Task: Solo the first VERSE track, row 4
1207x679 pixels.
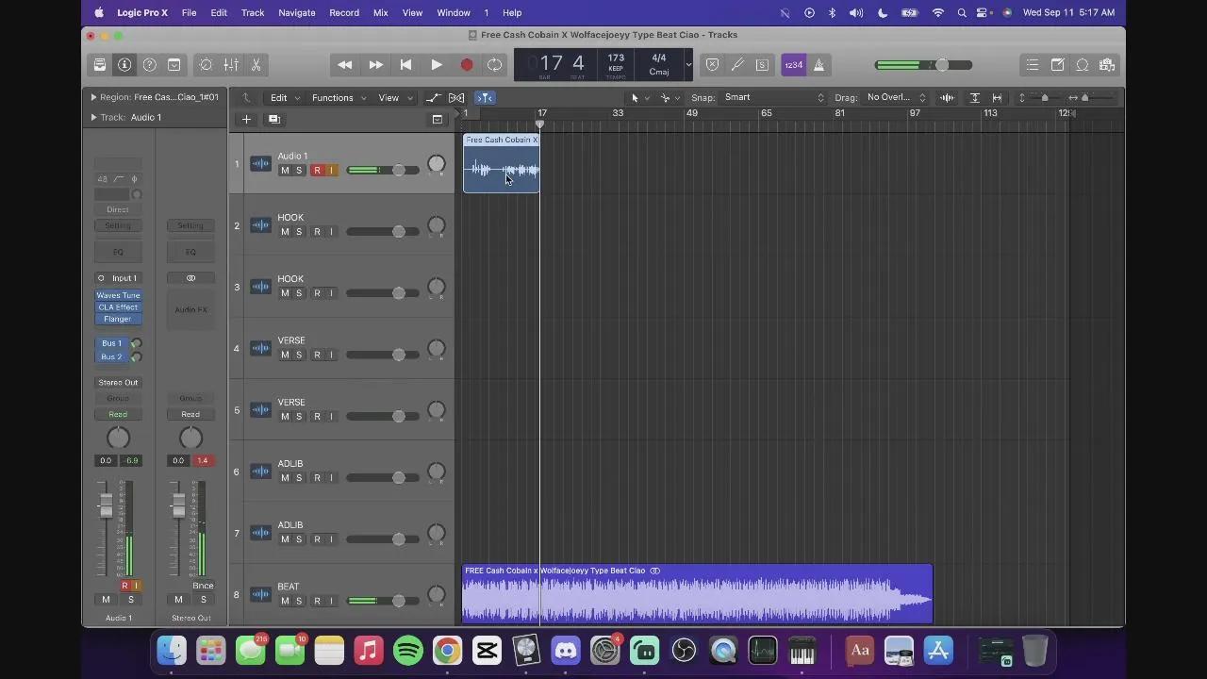Action: coord(299,355)
